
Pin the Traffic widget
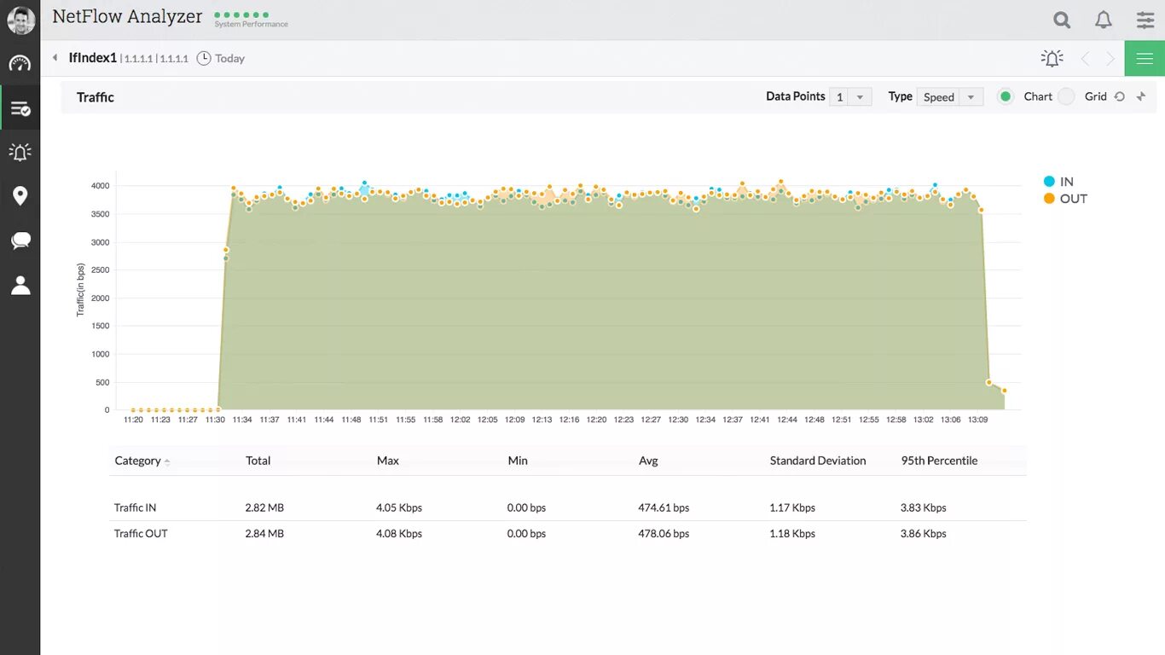[1141, 96]
